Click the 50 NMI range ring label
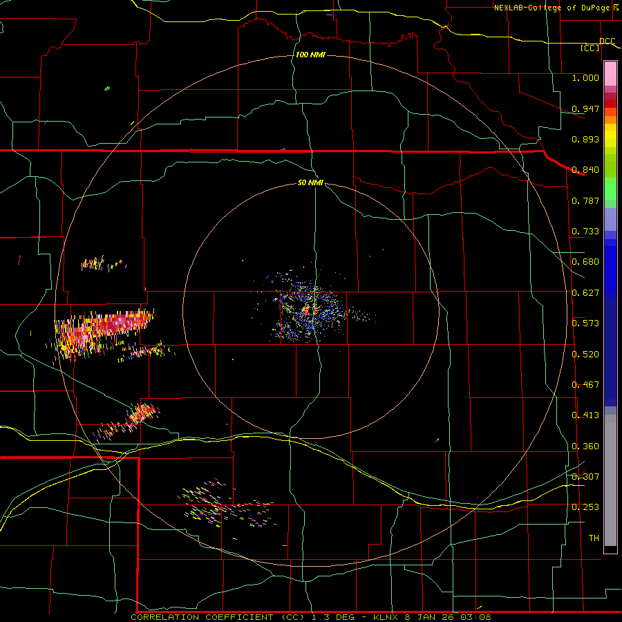Image resolution: width=622 pixels, height=622 pixels. [x=310, y=183]
